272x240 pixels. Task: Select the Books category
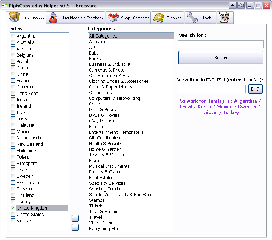[131, 59]
